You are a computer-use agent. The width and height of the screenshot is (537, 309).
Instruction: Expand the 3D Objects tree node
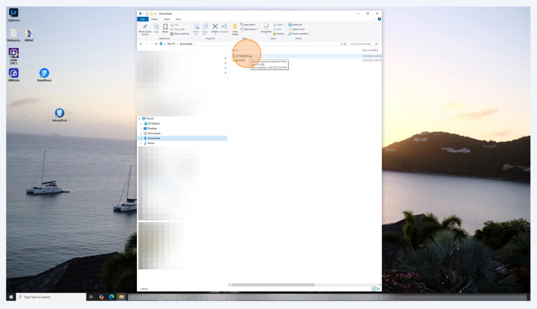click(x=141, y=124)
